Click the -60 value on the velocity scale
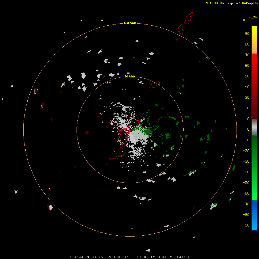 click(246, 193)
